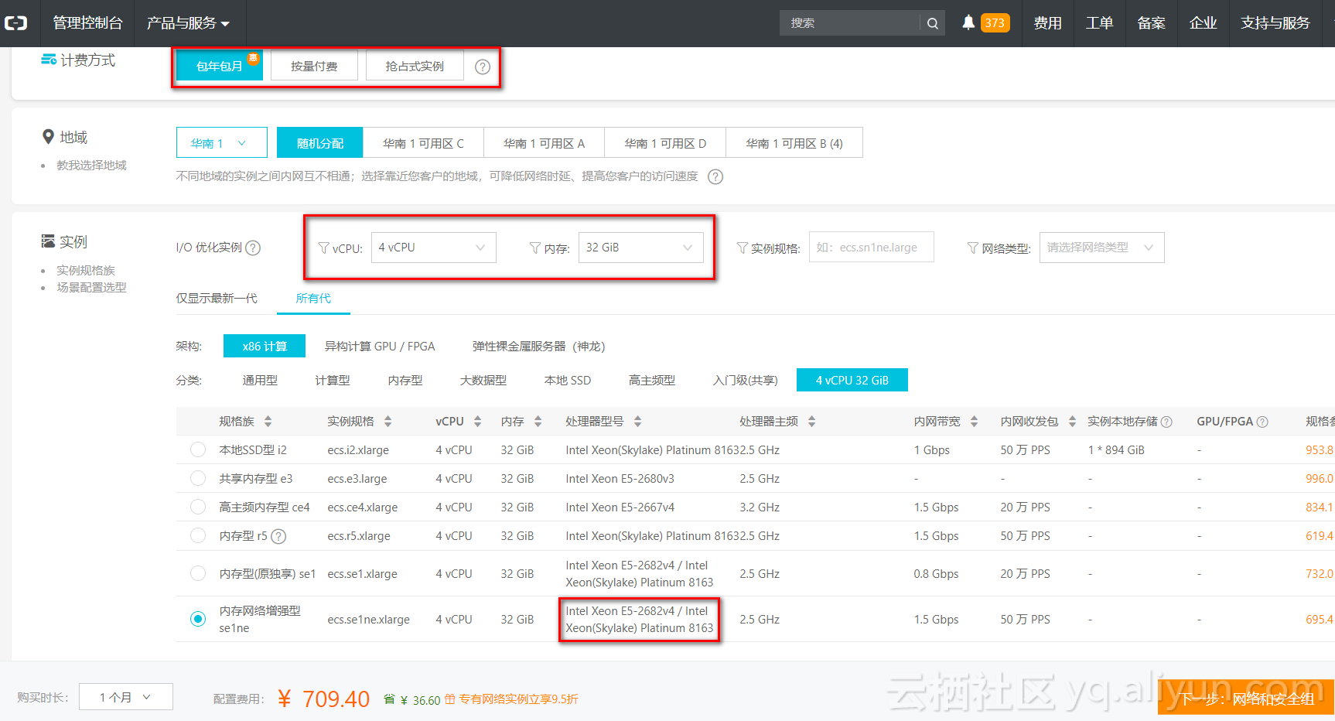
Task: Select 华南 1 可用区 A
Action: pos(544,143)
